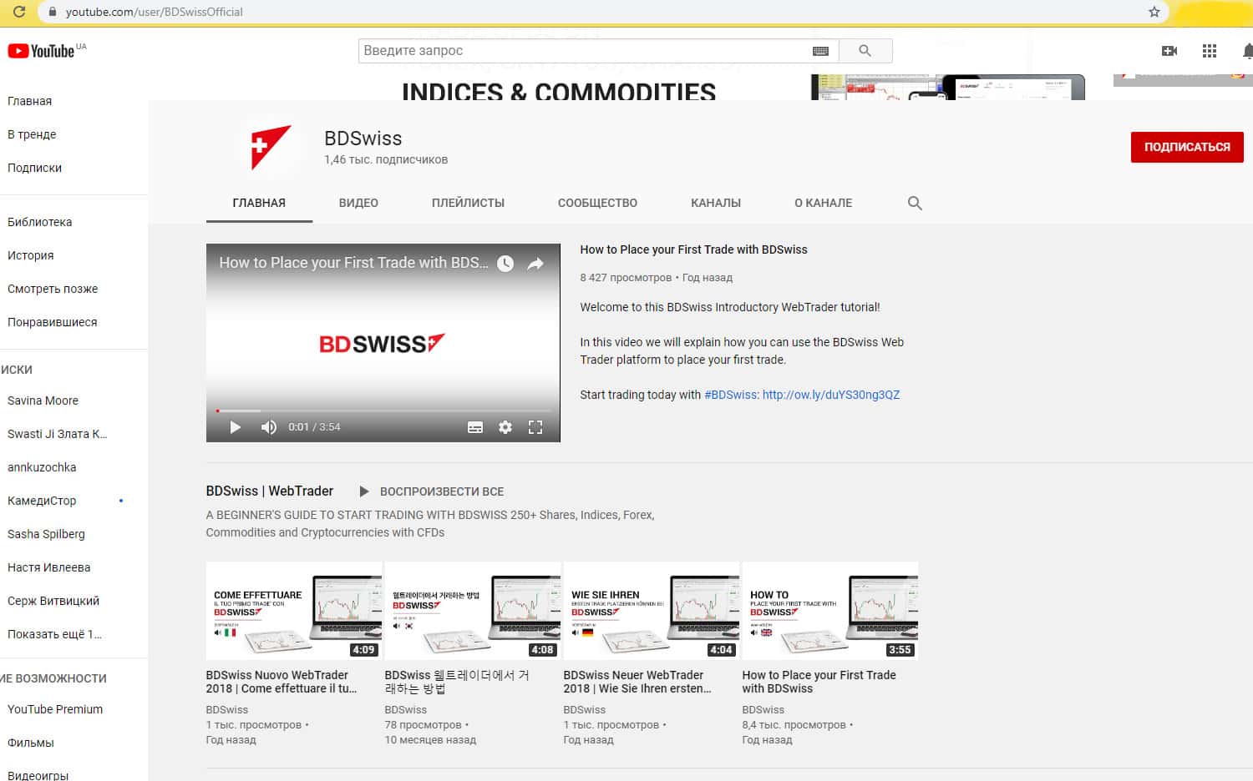Open the Korean WebTrader video thumbnail
Viewport: 1253px width, 781px height.
click(x=472, y=611)
